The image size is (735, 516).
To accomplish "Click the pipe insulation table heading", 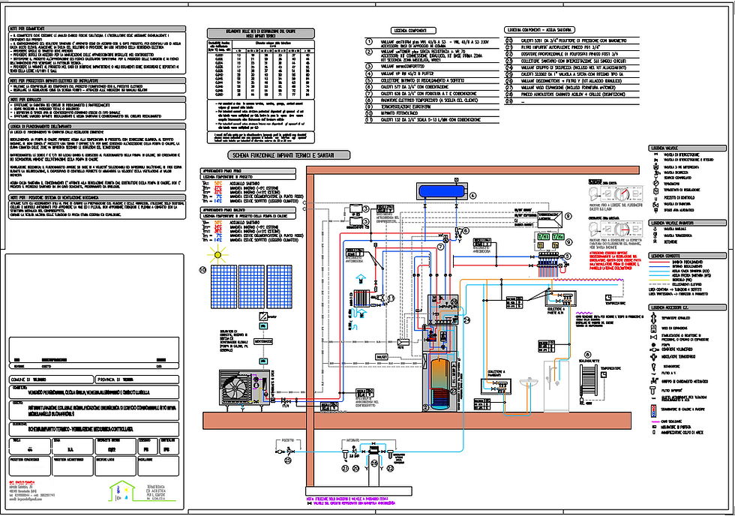I will (261, 33).
